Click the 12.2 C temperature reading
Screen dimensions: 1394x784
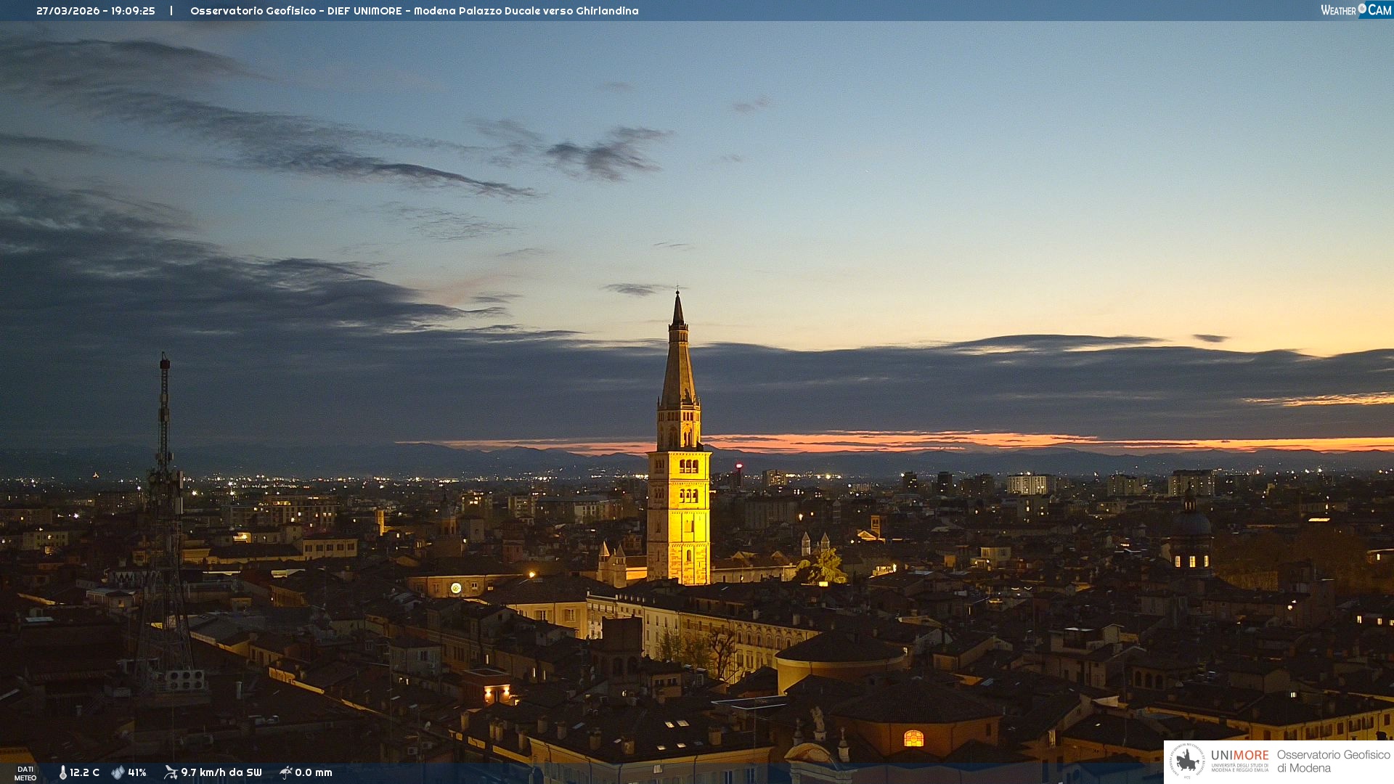[x=85, y=772]
